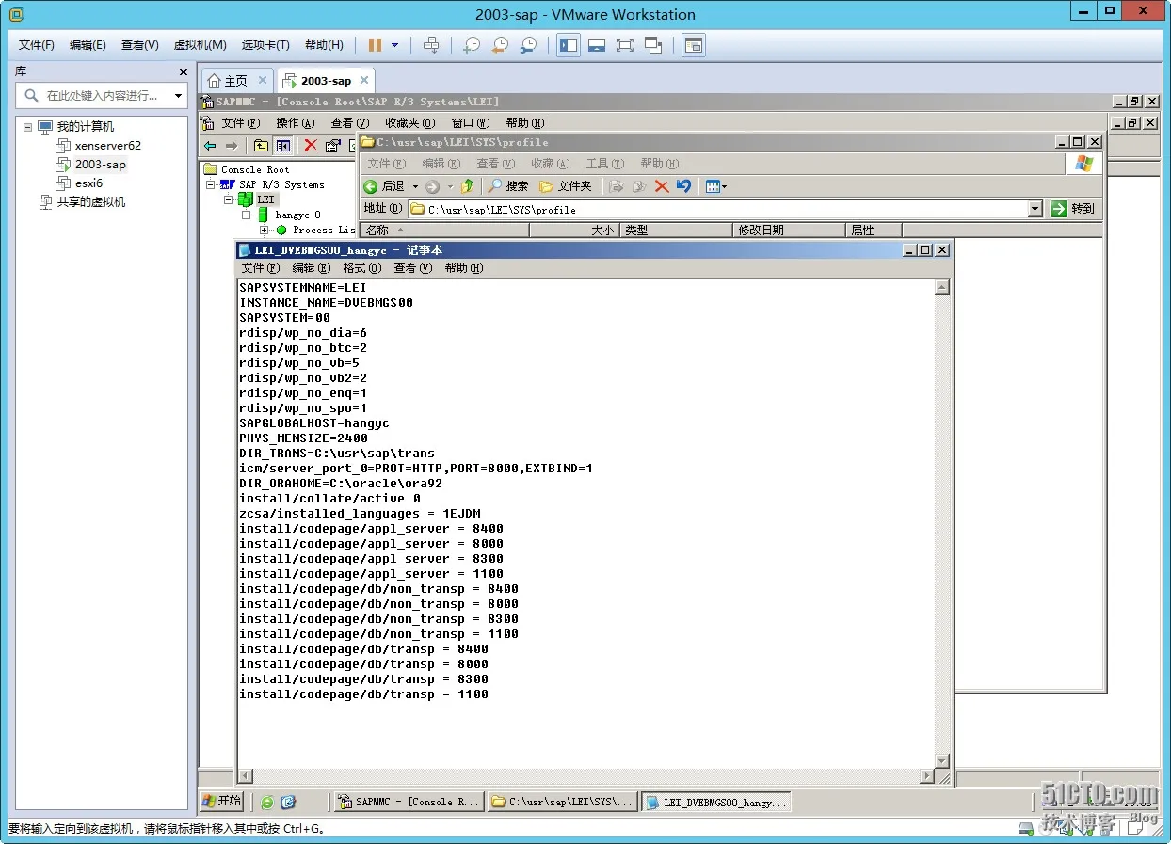Click Notepad vertical scrollbar down arrow
The height and width of the screenshot is (844, 1171).
click(x=942, y=760)
